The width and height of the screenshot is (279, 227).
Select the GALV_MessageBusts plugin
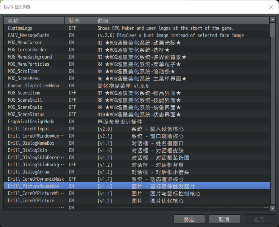click(x=137, y=35)
